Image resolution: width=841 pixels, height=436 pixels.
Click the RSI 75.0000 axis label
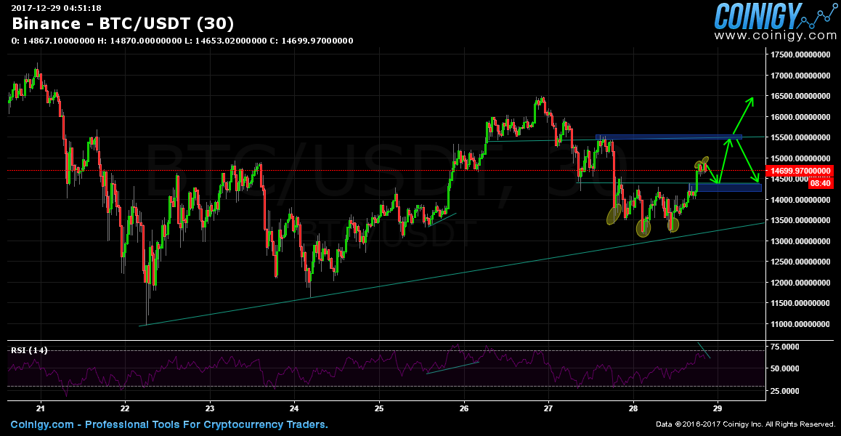click(785, 347)
